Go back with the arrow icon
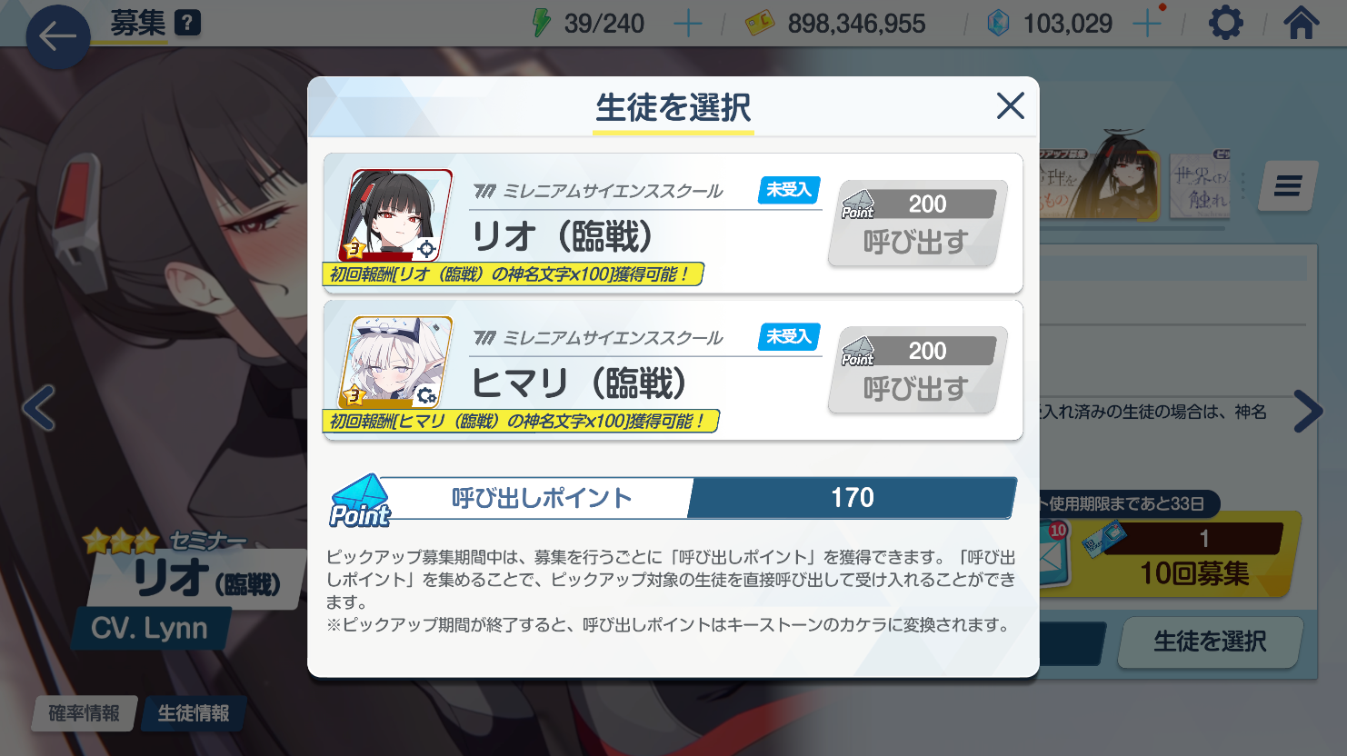1347x756 pixels. click(57, 37)
